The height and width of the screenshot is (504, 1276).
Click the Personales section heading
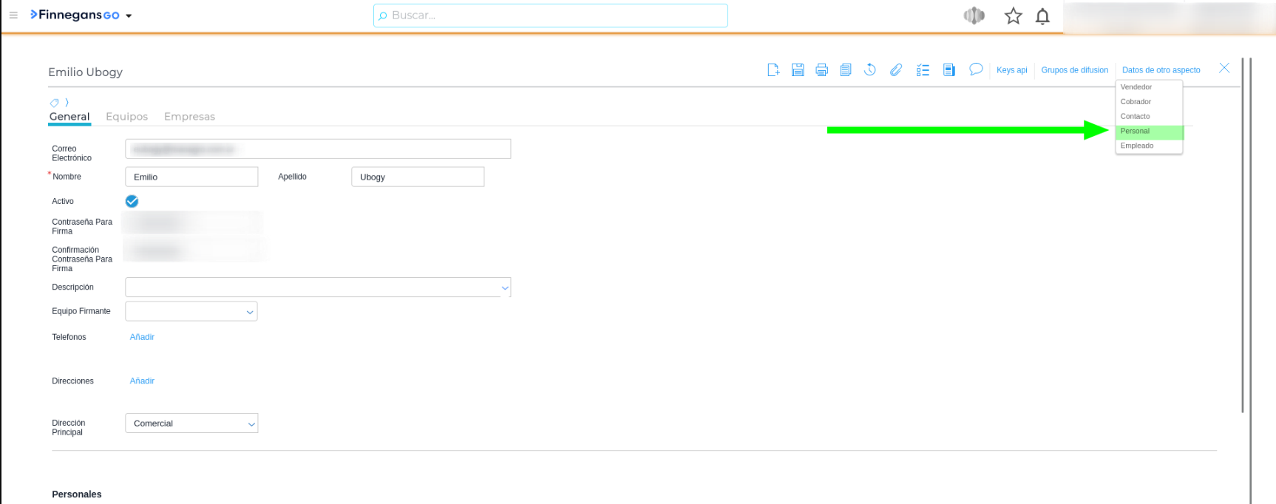pos(77,494)
